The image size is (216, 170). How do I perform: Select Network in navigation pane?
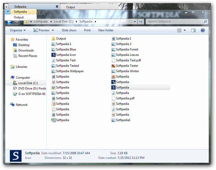tap(19, 105)
